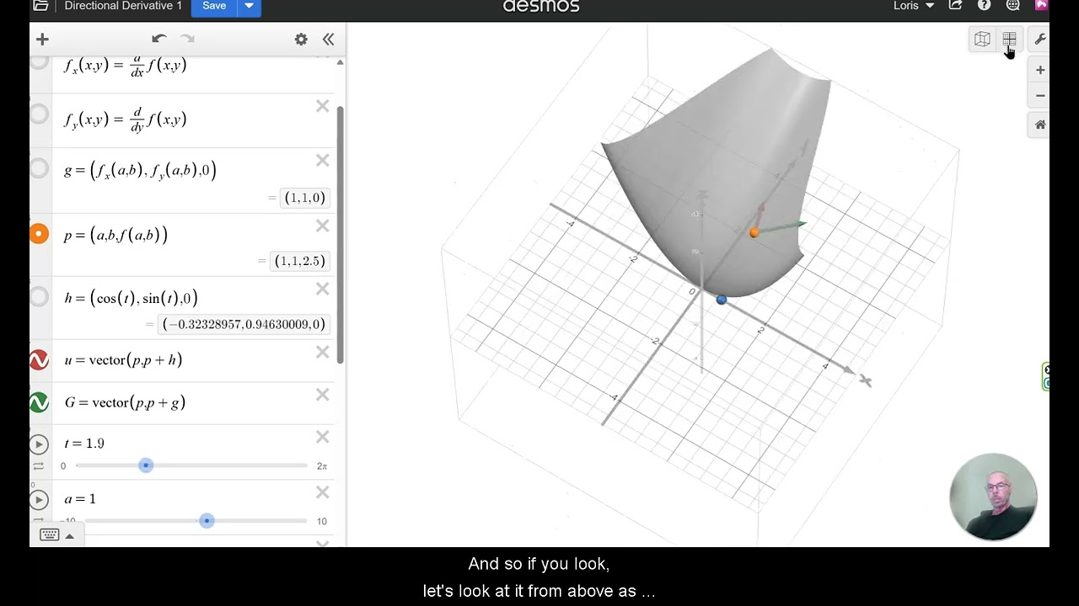Image resolution: width=1079 pixels, height=606 pixels.
Task: Open the Loris account menu
Action: (914, 6)
